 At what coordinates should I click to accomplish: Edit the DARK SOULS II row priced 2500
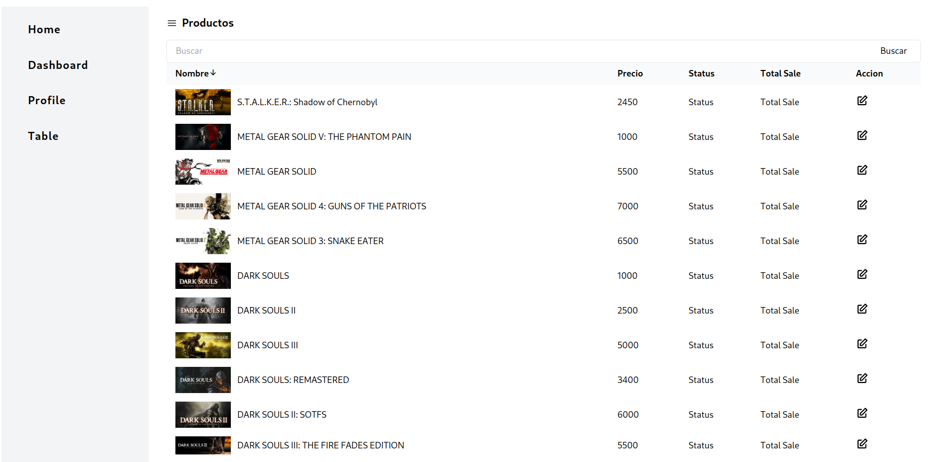[862, 309]
